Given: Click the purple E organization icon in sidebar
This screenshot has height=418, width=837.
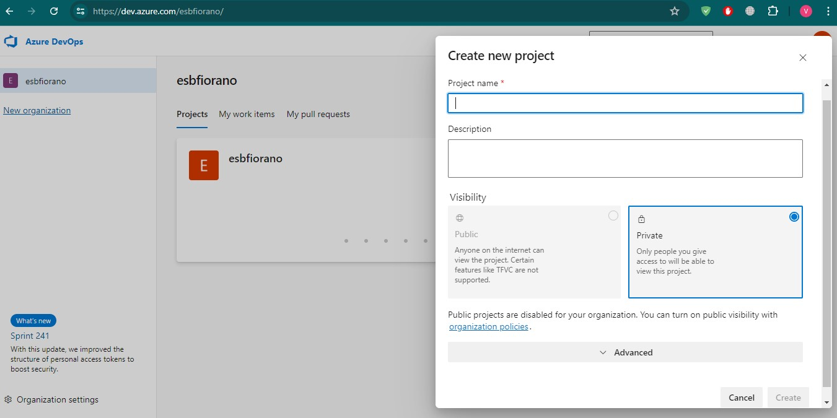Looking at the screenshot, I should (x=10, y=81).
